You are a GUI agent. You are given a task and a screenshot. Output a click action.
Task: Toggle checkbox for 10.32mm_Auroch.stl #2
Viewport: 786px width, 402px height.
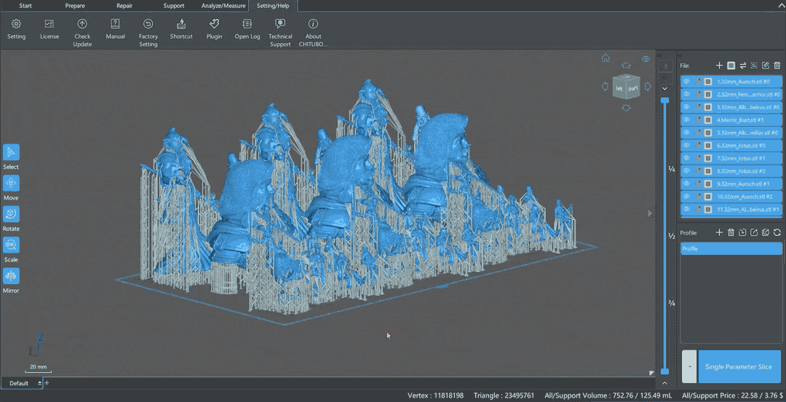(x=708, y=197)
